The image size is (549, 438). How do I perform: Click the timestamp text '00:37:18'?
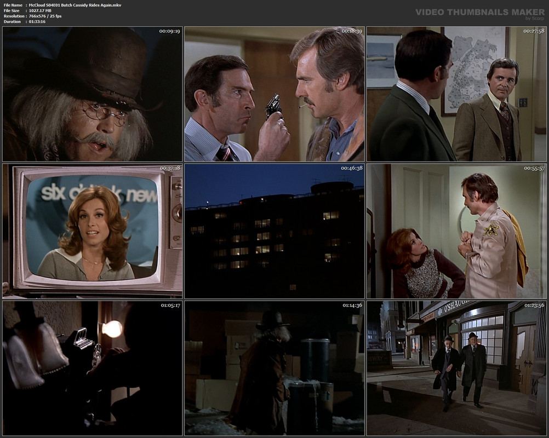170,168
